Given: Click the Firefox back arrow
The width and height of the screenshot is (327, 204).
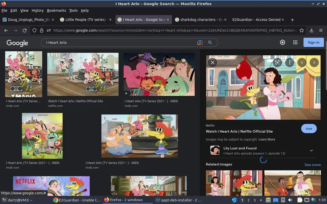Looking at the screenshot, I should (6, 30).
